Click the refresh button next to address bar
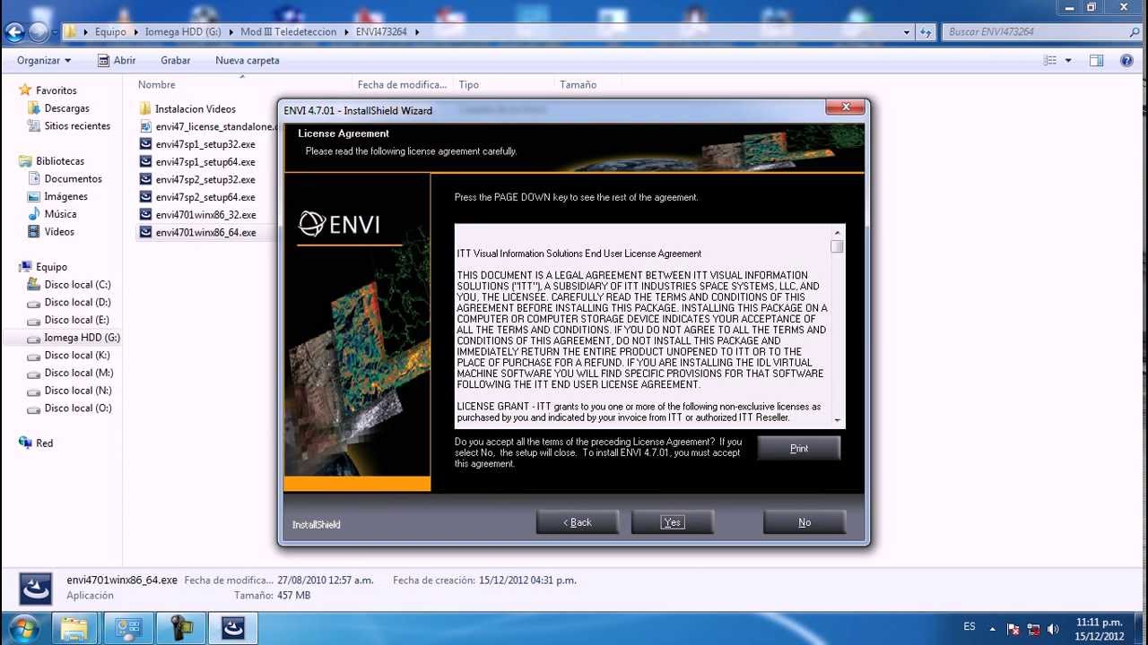1148x645 pixels. 926,31
